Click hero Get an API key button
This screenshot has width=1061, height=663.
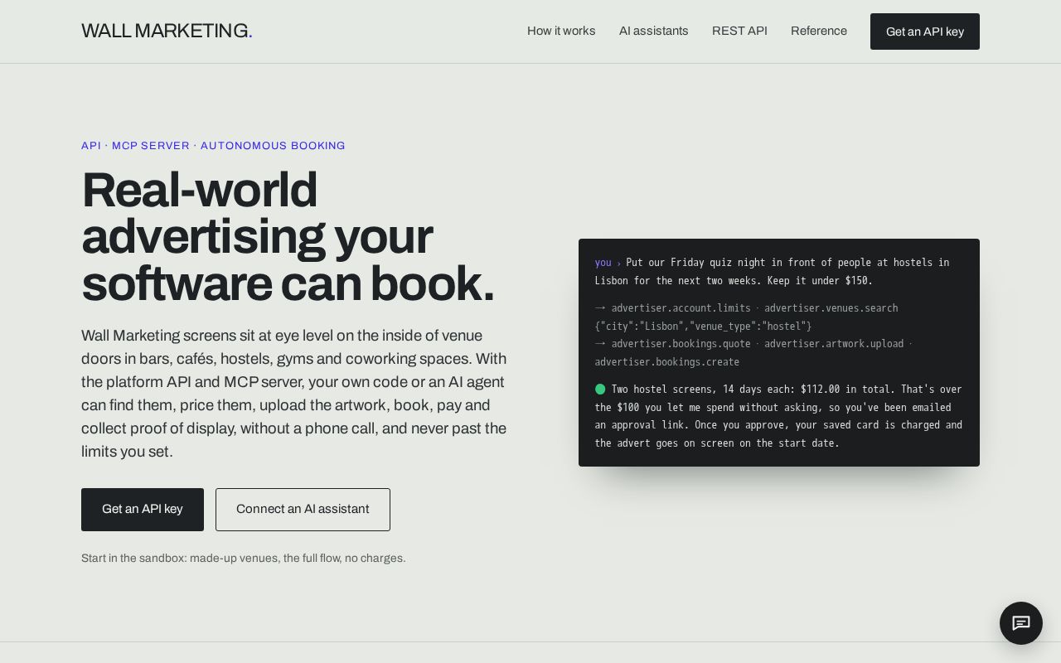coord(143,510)
